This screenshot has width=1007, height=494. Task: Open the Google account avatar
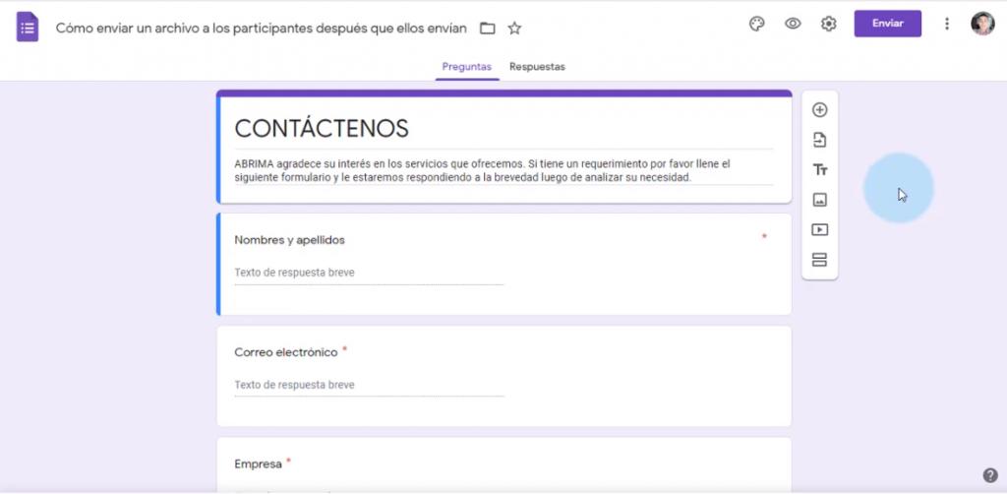click(x=982, y=25)
